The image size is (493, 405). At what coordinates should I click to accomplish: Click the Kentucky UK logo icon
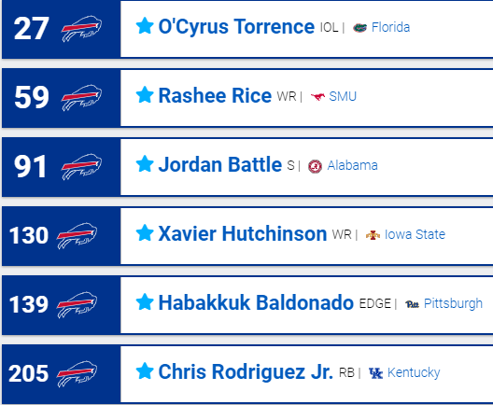(x=375, y=373)
